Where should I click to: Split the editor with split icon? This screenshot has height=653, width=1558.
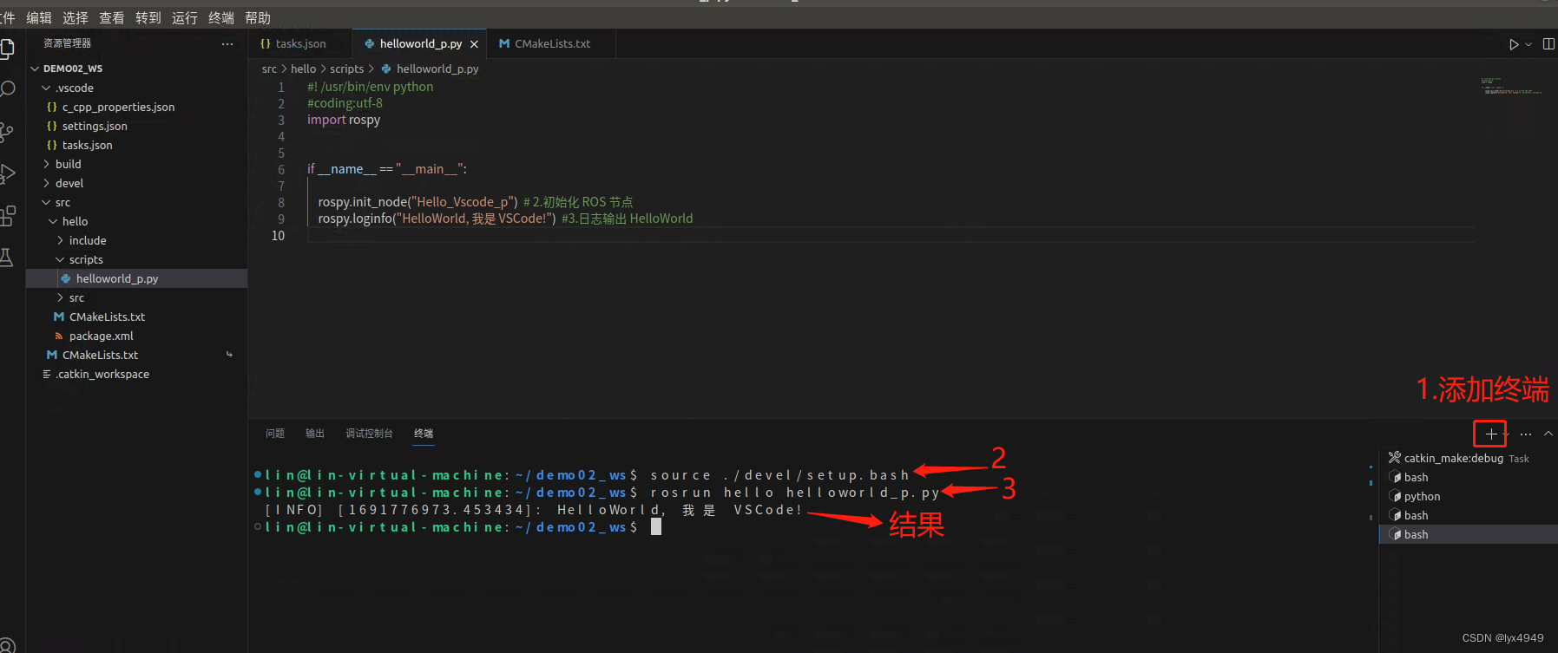tap(1548, 44)
